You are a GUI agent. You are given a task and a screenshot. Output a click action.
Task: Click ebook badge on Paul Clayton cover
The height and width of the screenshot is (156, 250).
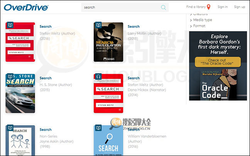(x=98, y=25)
